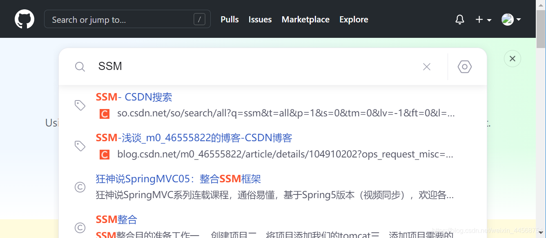Click the tag icon beside 'SSM- CSDN搜索'
Screen dimensions: 546x238
click(80, 105)
